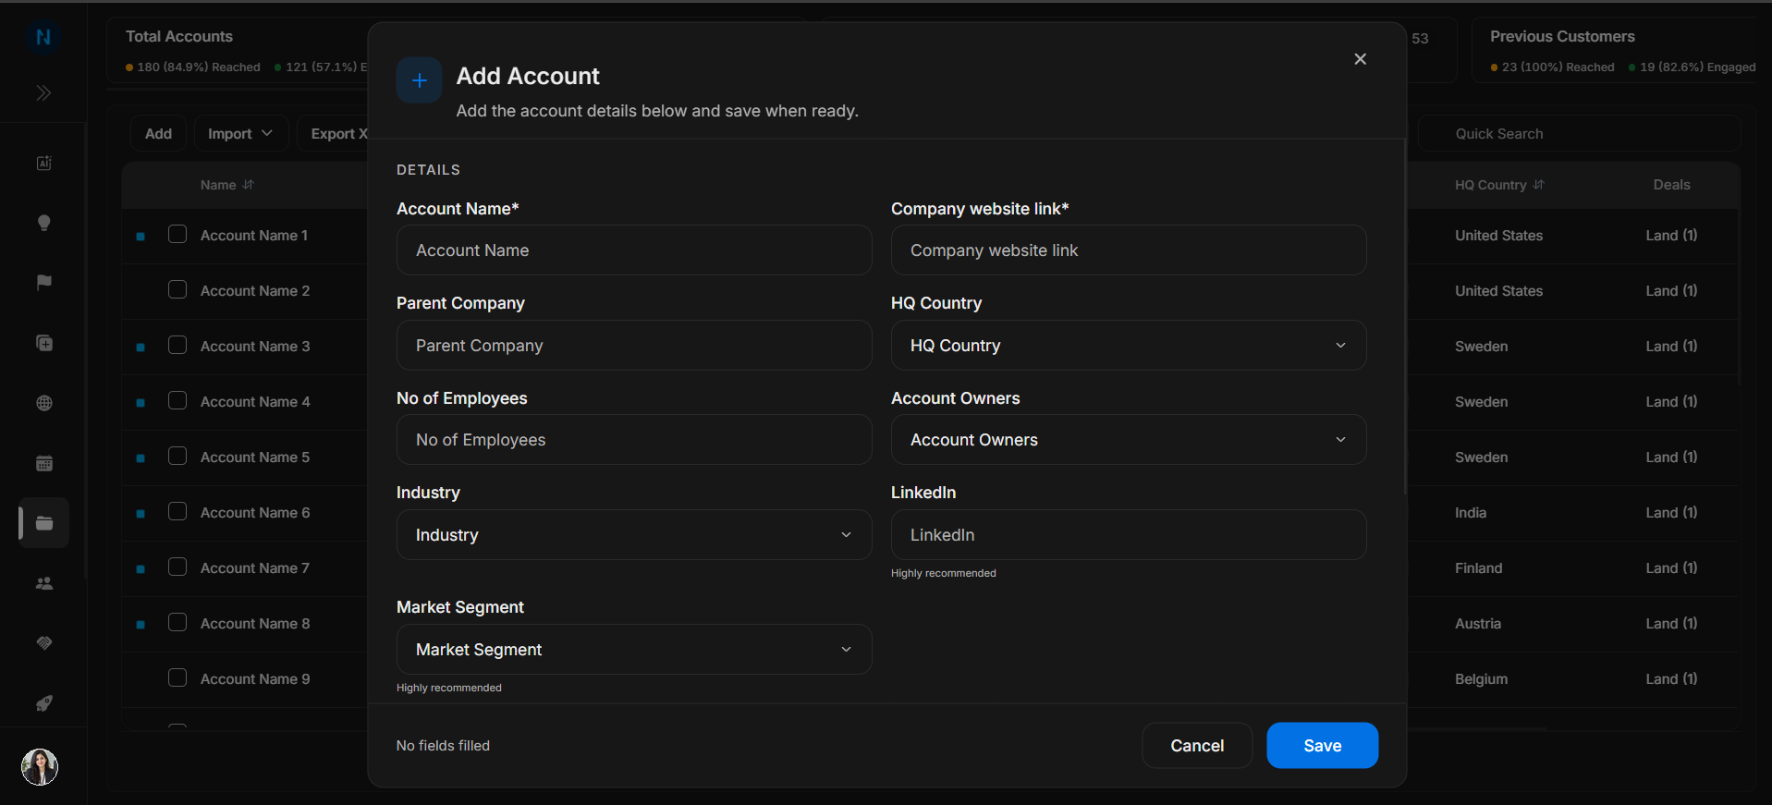
Task: Focus the LinkedIn input field
Action: [1128, 535]
